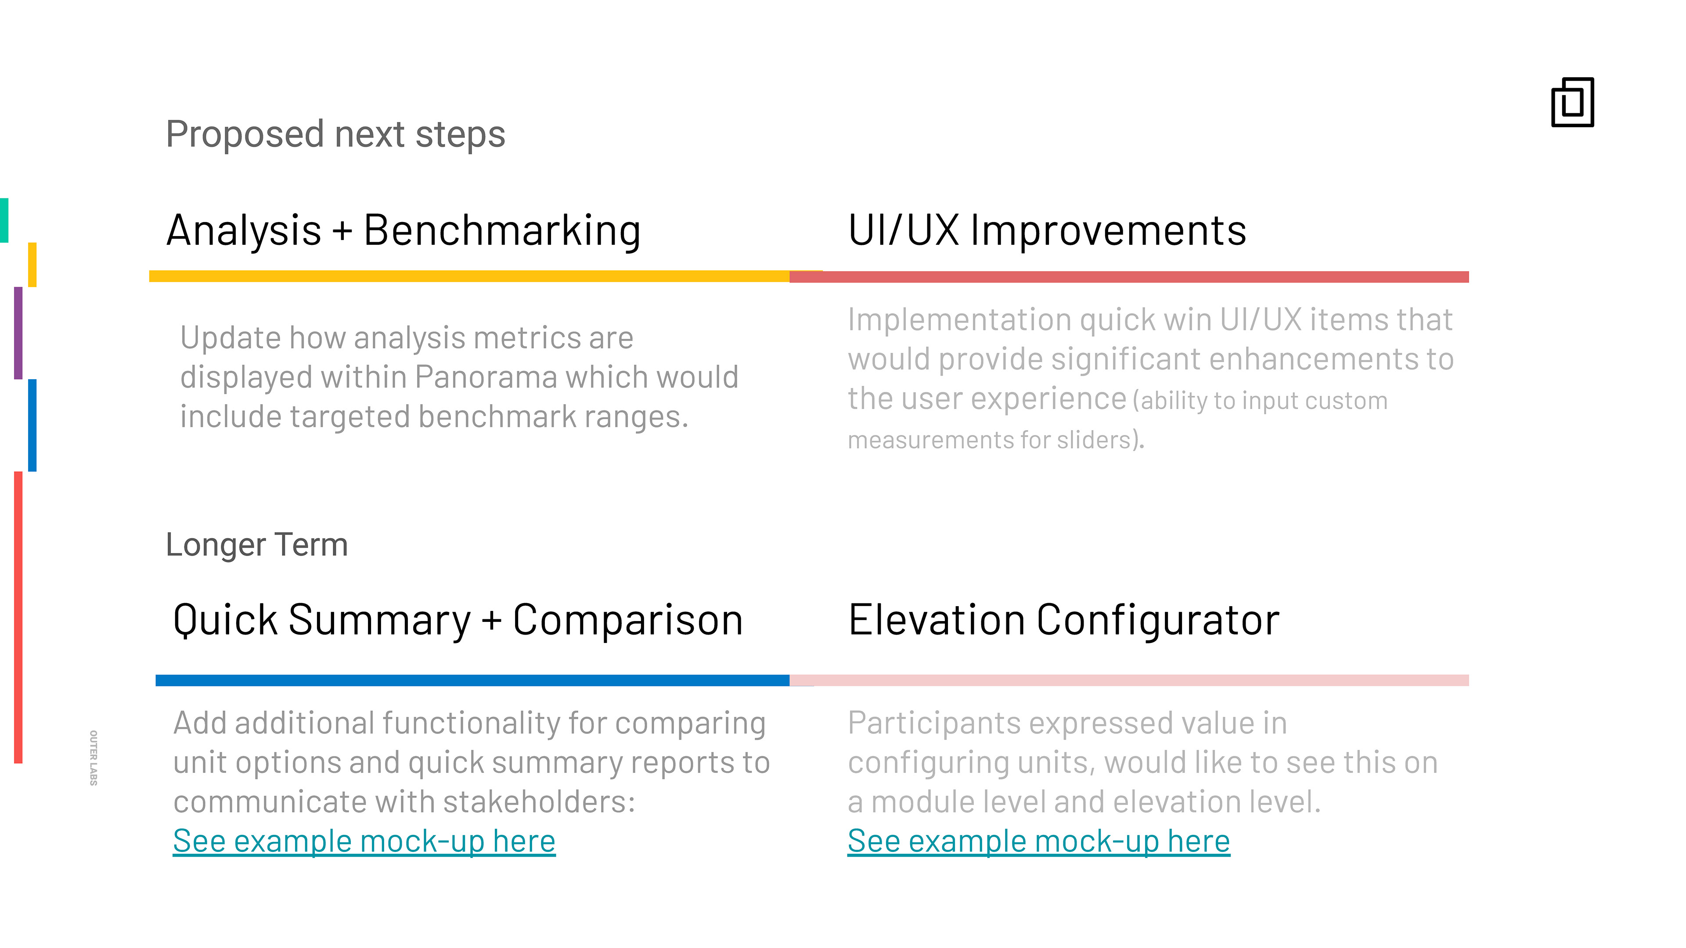Select the 'Proposed next steps' slide title
Image resolution: width=1686 pixels, height=948 pixels.
tap(335, 134)
